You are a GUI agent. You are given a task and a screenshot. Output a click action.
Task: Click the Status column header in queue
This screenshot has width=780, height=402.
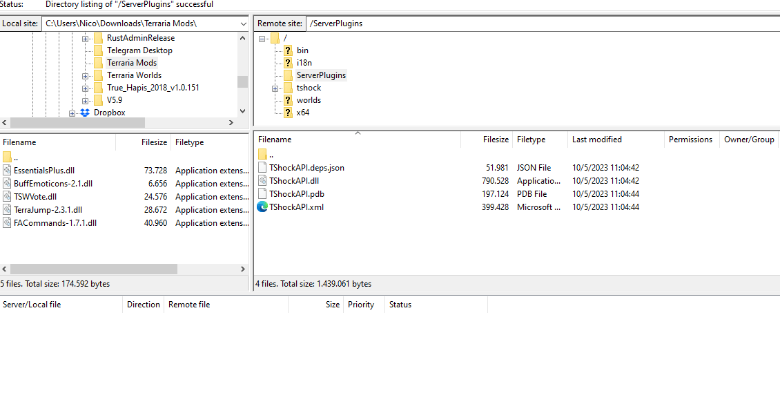coord(400,305)
